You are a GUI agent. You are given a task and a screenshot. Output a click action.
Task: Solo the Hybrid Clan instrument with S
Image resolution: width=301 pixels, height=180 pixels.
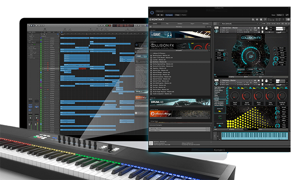click(x=262, y=28)
